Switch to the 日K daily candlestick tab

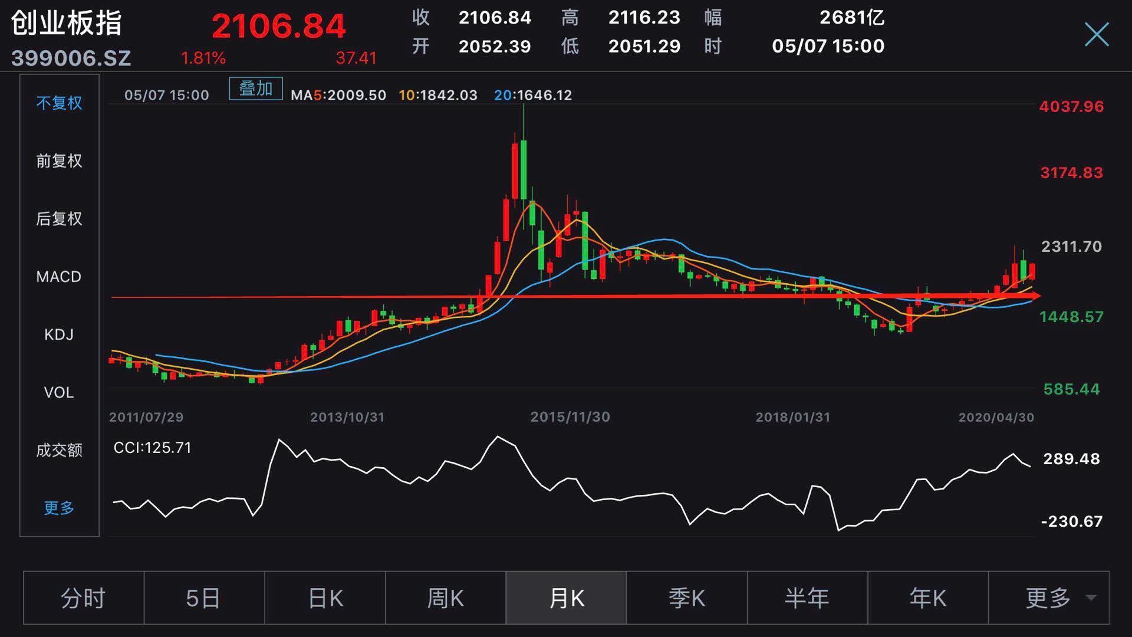(x=324, y=597)
